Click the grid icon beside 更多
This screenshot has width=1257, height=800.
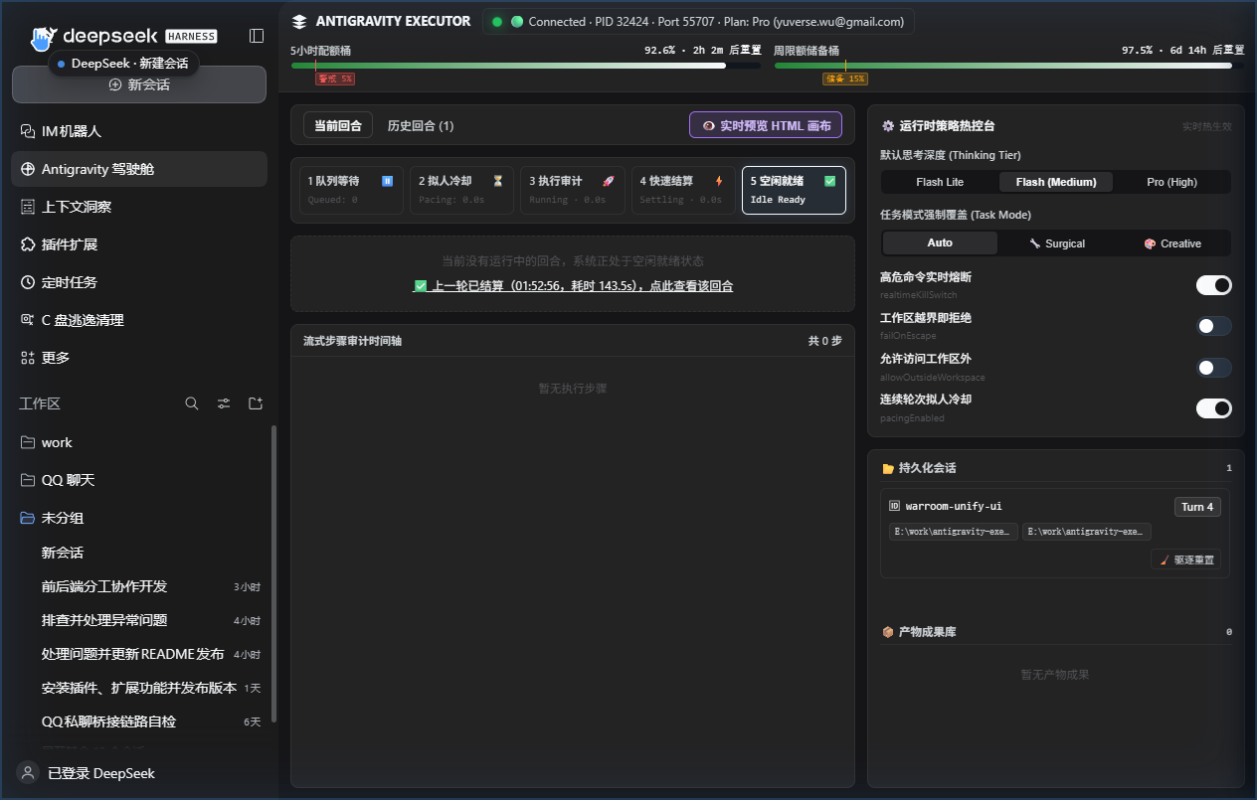point(28,358)
